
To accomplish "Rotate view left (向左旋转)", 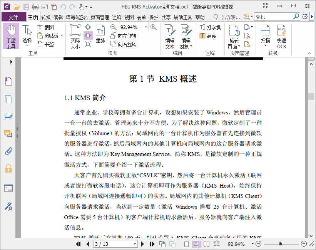I will coord(123,36).
